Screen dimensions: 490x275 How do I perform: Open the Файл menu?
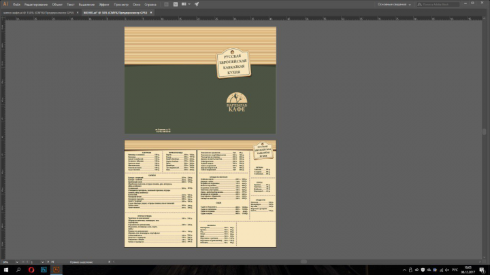tap(16, 5)
